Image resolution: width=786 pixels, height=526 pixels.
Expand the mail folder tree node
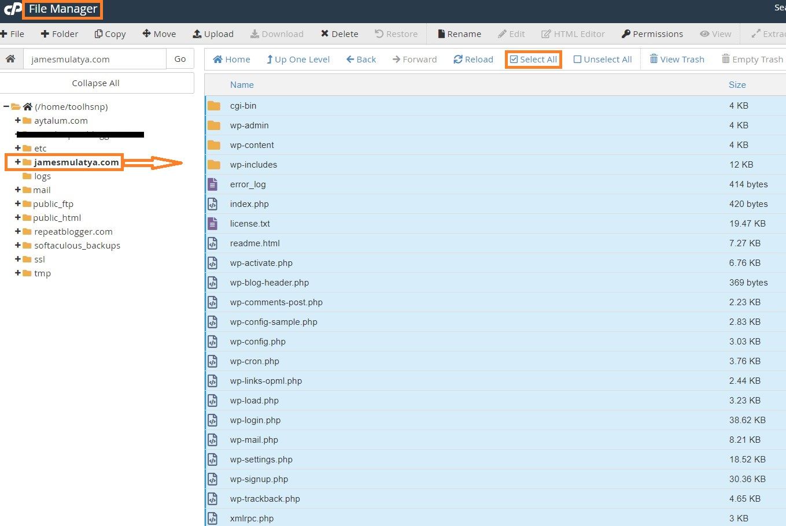click(18, 190)
